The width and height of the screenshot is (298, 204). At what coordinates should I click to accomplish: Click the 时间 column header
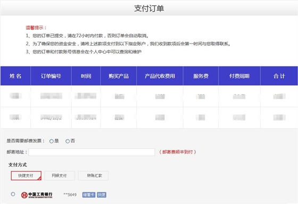(86, 76)
